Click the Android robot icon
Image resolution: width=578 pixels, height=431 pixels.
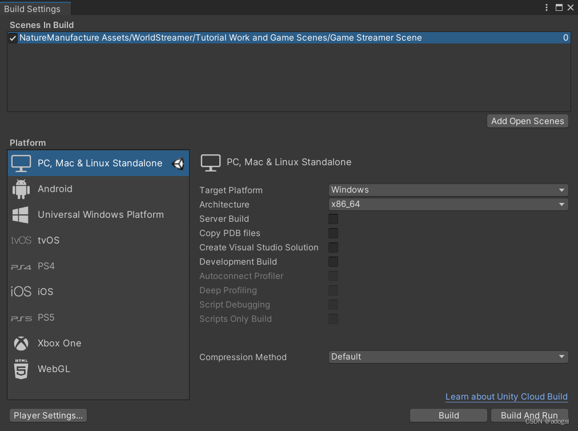(21, 189)
